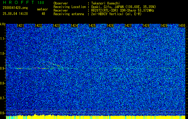Click the 0.6 kHz axis label
This screenshot has width=188, height=119.
coord(2,113)
